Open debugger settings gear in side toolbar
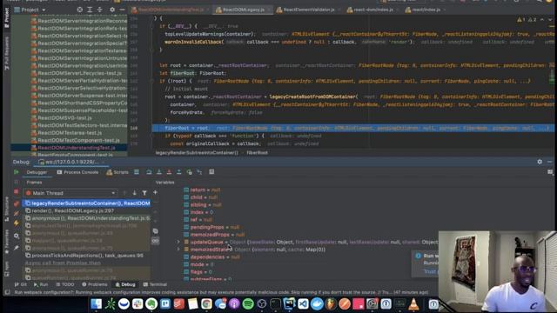 click(x=16, y=236)
